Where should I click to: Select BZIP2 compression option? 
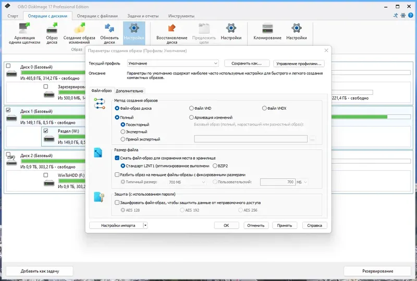(x=215, y=166)
